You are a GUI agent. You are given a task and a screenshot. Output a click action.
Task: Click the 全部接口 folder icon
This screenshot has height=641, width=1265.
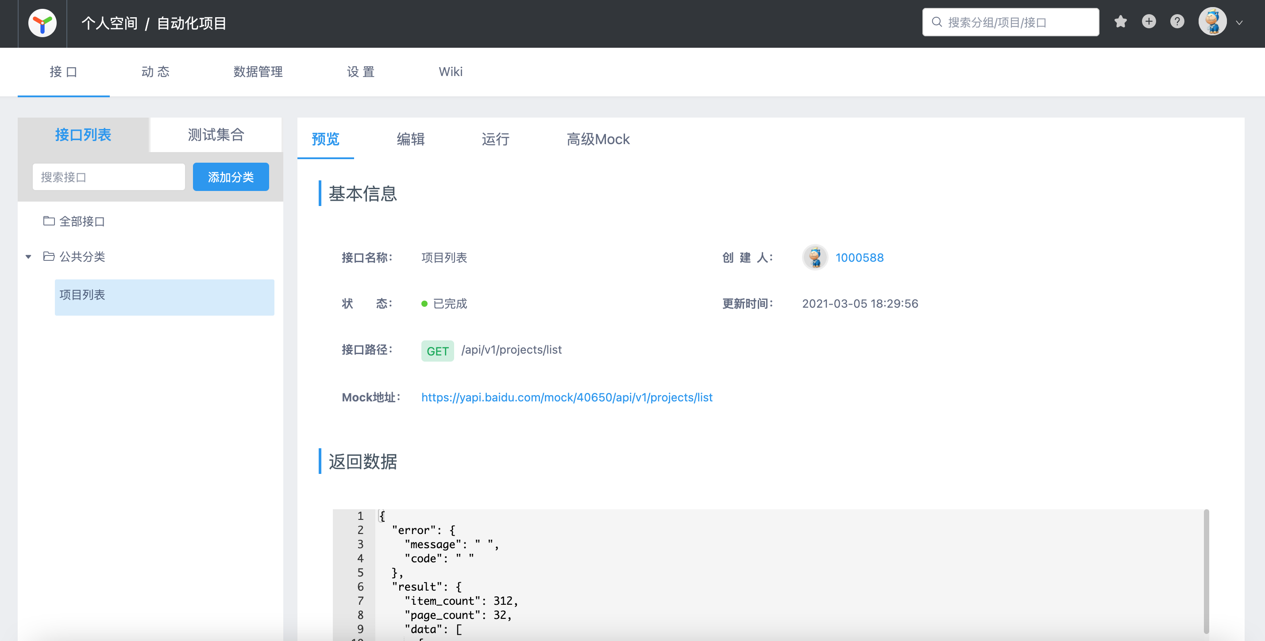coord(49,221)
